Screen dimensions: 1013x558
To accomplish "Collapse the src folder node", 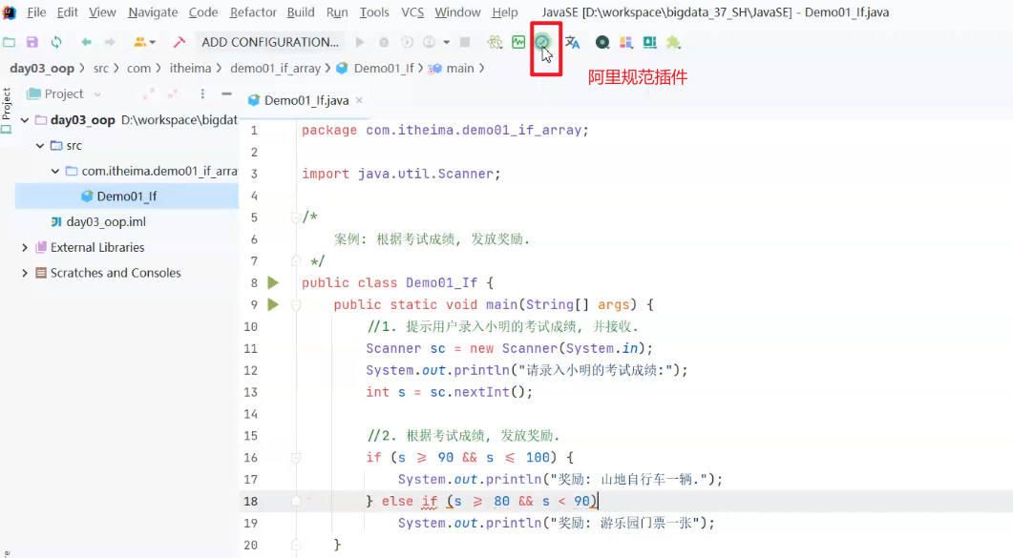I will point(40,146).
